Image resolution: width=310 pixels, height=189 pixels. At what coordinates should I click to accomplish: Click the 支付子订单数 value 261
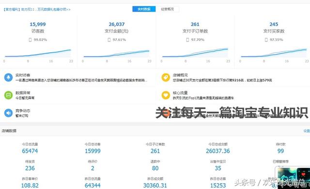coord(195,24)
